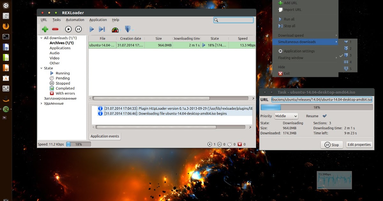Click info icon of Downloading file log entry
This screenshot has height=201, width=383.
click(100, 113)
